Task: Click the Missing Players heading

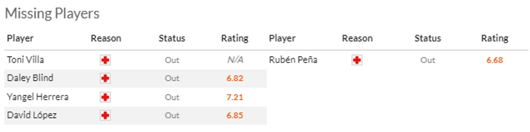Action: coord(52,14)
